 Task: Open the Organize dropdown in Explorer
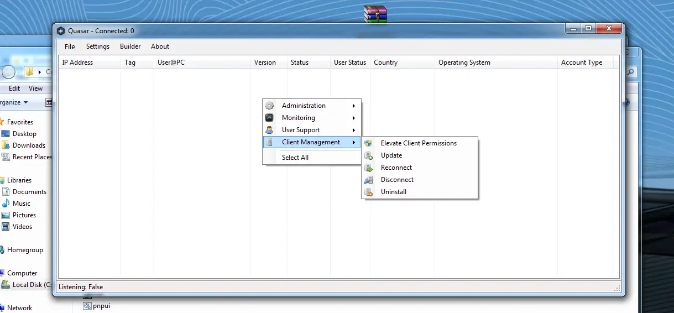click(14, 102)
